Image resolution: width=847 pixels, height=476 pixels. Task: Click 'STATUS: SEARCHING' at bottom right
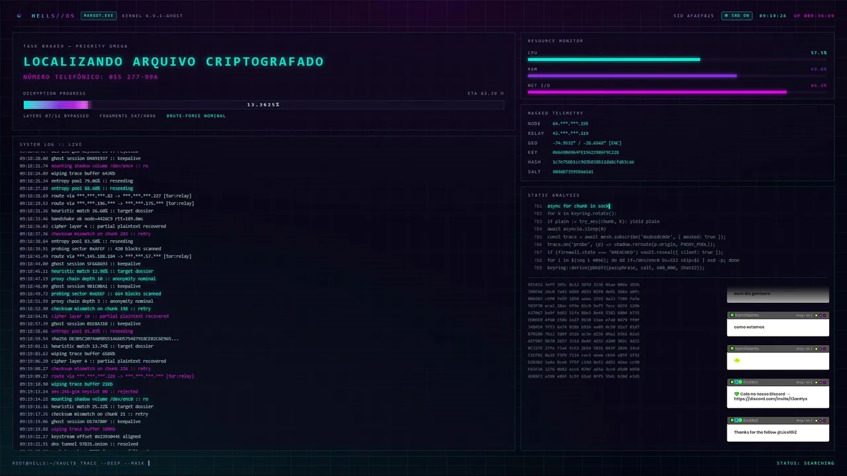(x=805, y=463)
